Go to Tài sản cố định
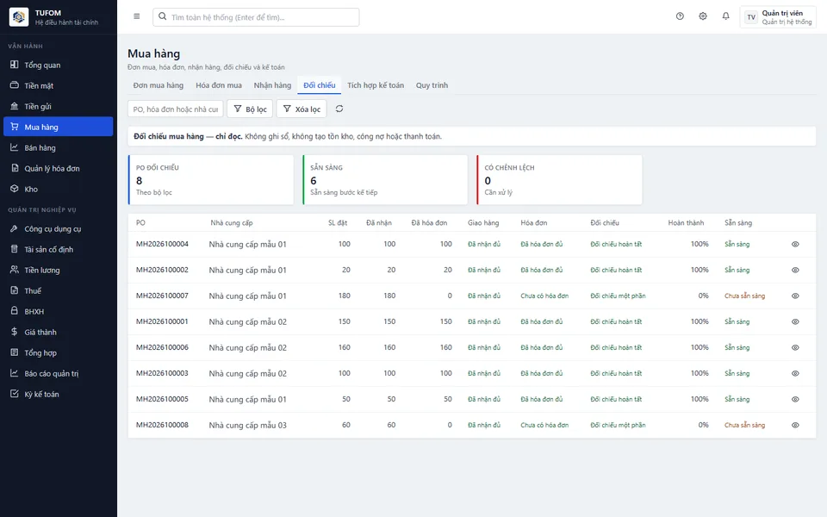Screen dimensions: 827x517 click(58, 250)
